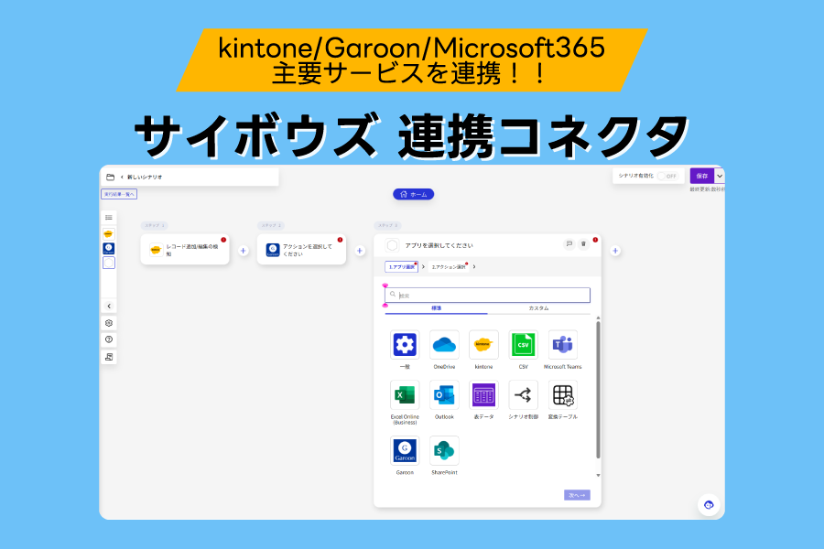Select the Garoon app icon
824x549 pixels.
click(405, 450)
